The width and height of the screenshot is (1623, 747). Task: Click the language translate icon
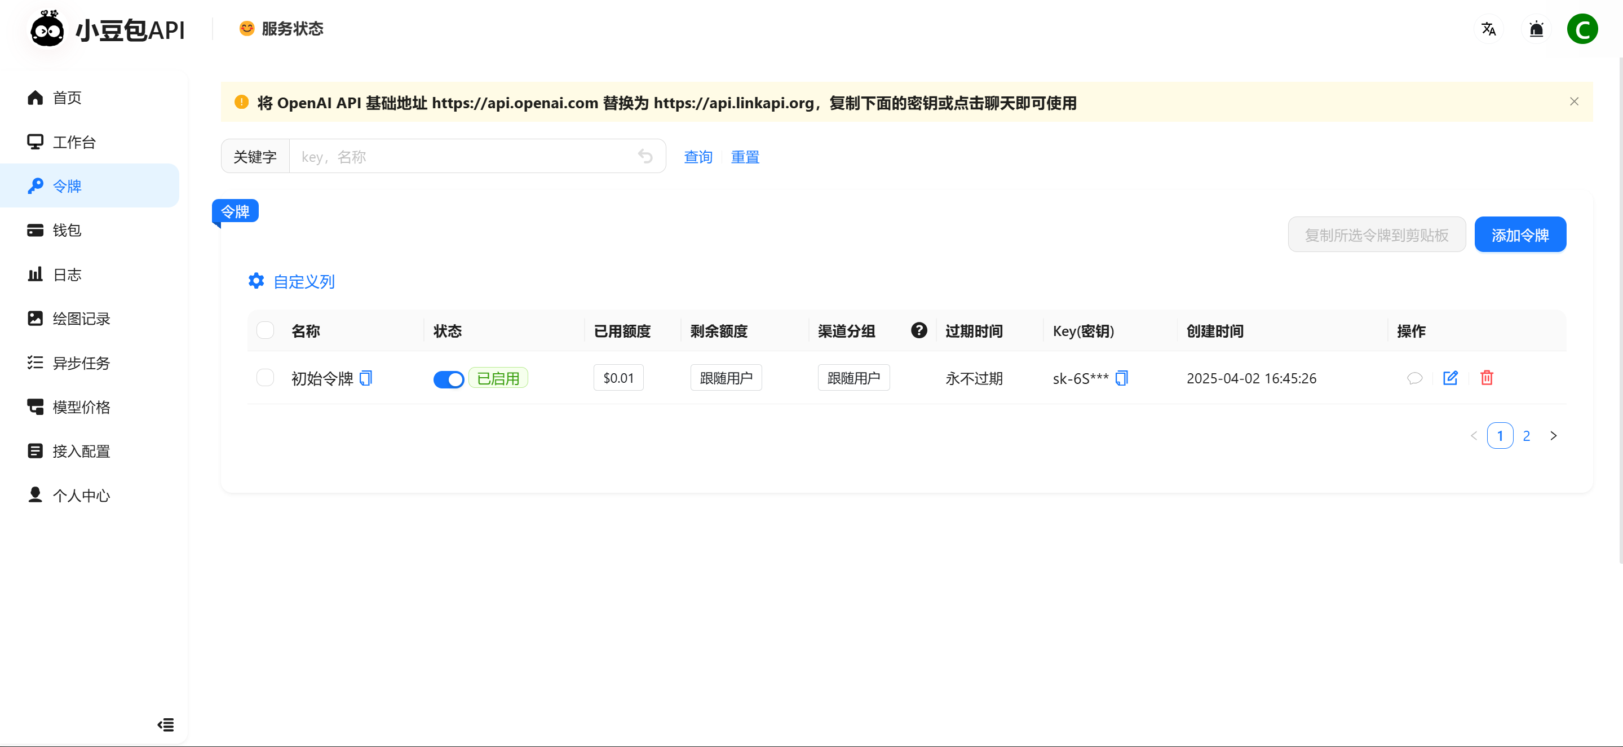[1488, 29]
